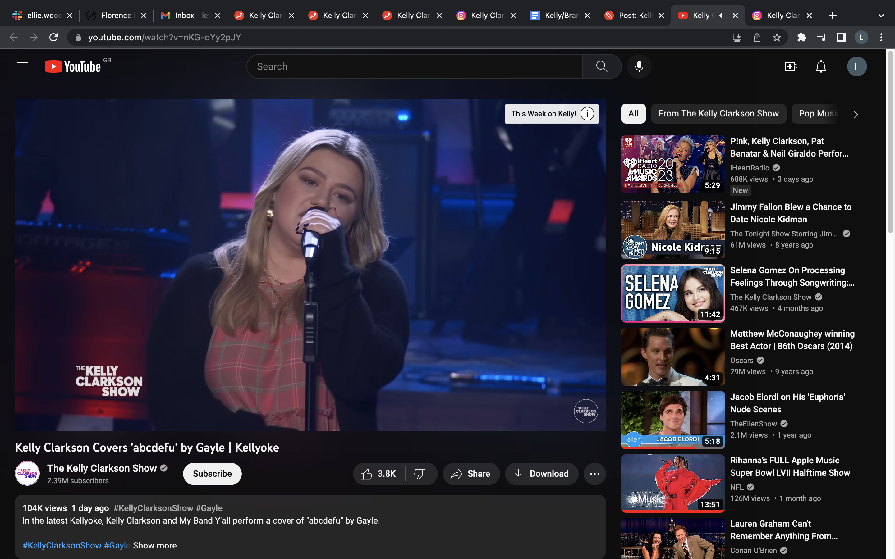Expand description with Show more

[154, 545]
